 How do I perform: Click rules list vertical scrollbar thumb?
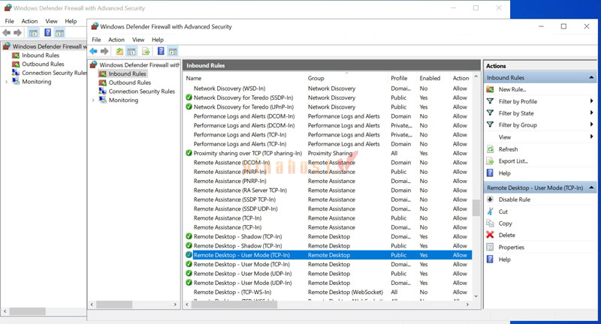476,208
